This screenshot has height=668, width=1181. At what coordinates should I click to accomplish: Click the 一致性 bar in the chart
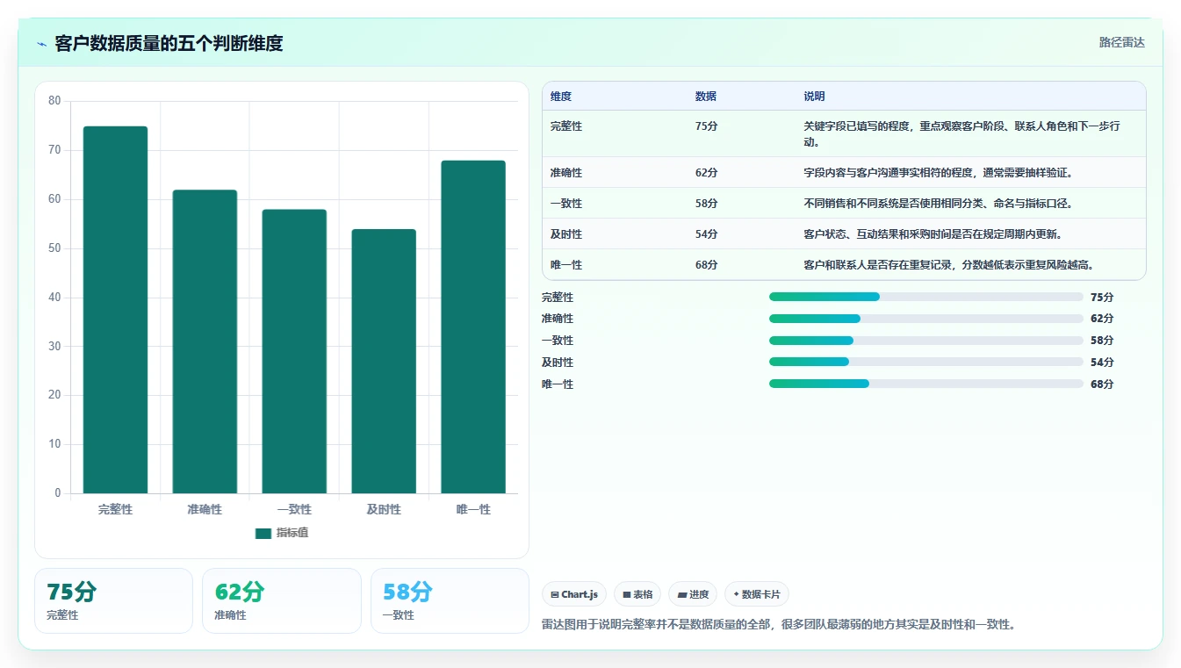click(294, 351)
